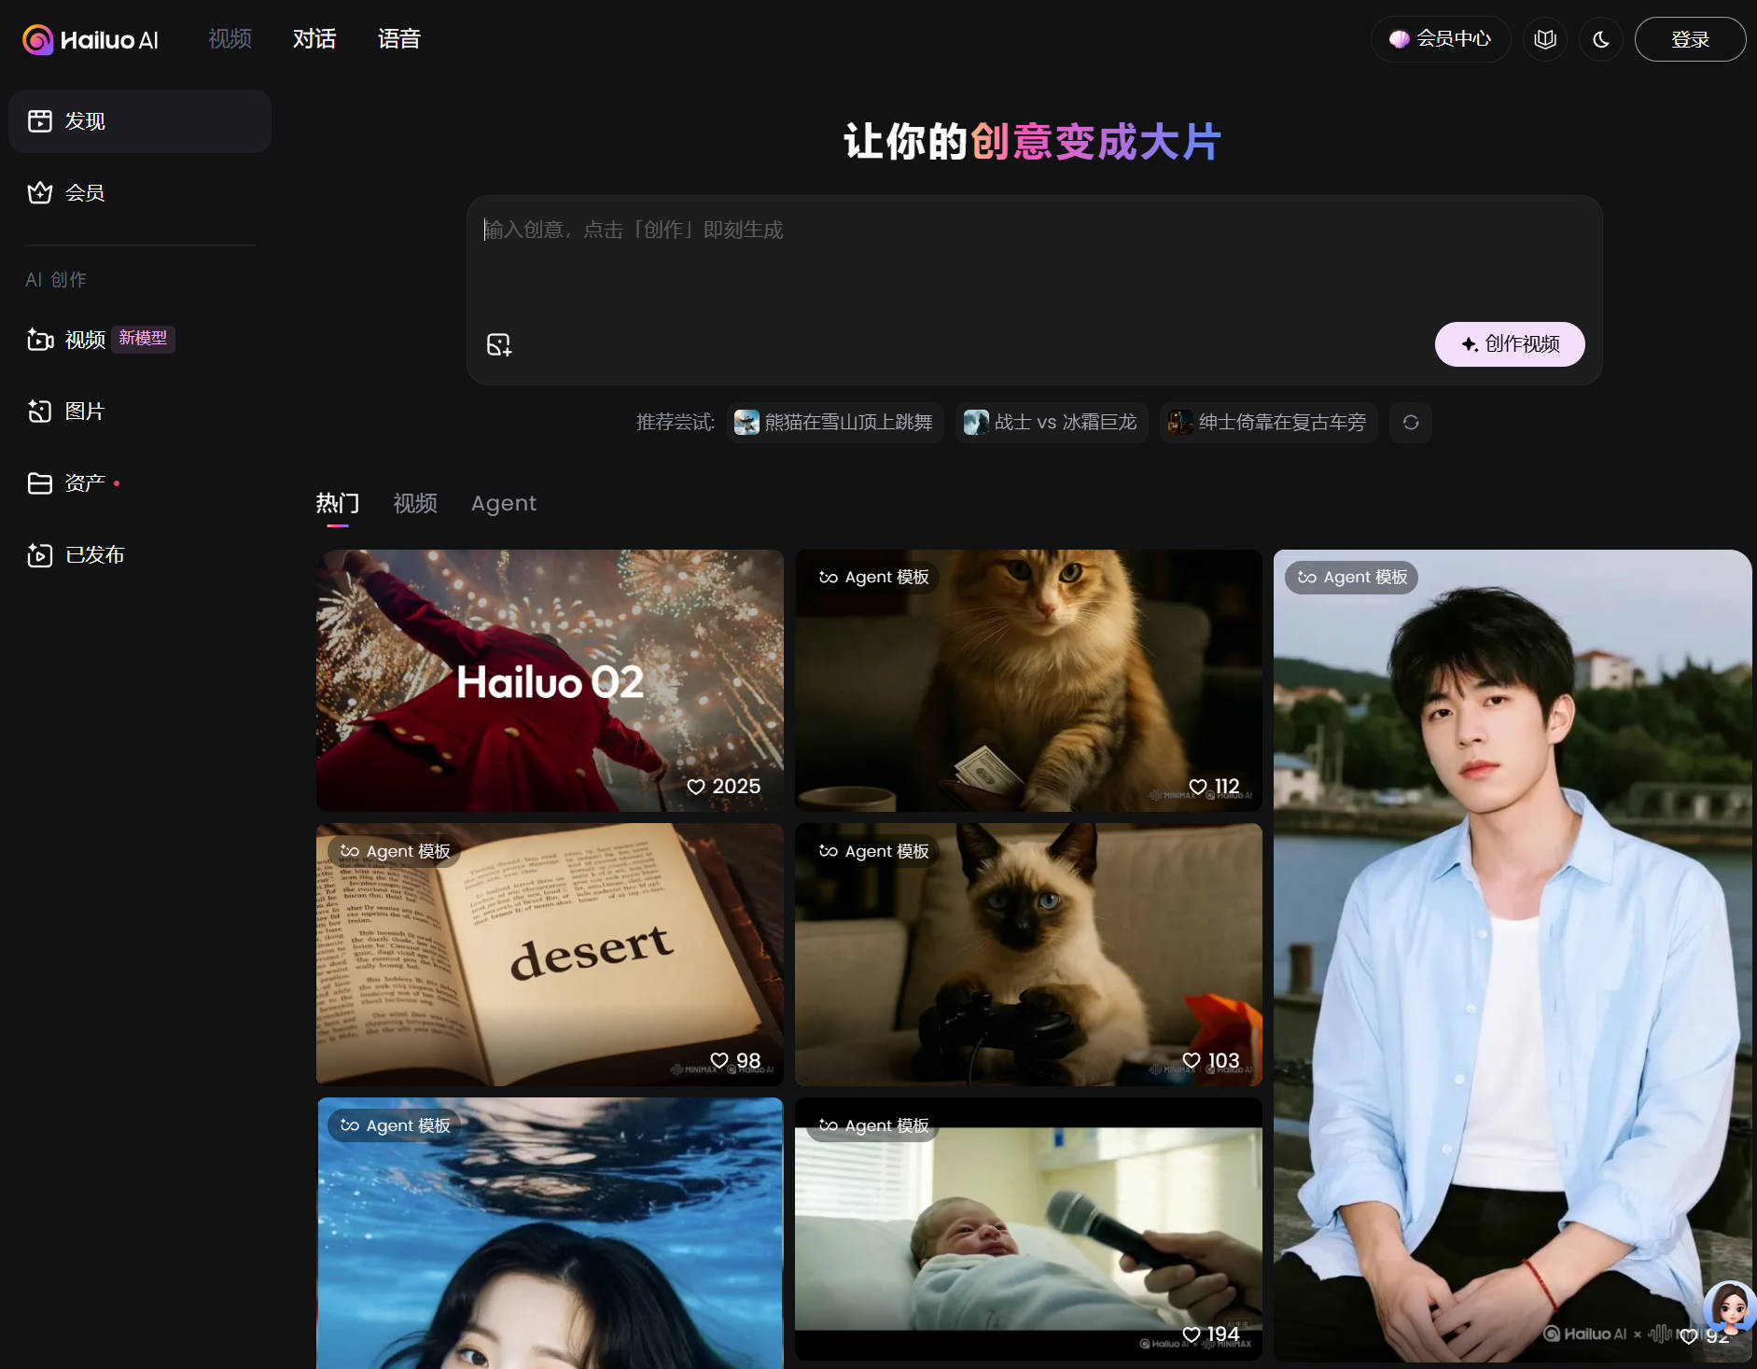
Task: Open 图片 creation in the sidebar
Action: [x=84, y=412]
